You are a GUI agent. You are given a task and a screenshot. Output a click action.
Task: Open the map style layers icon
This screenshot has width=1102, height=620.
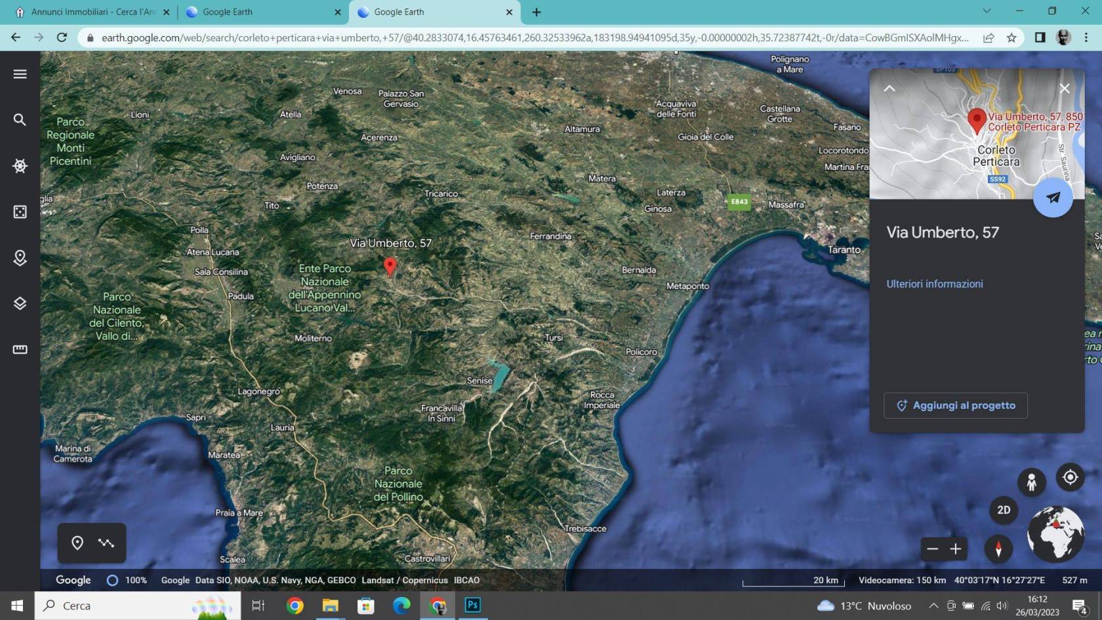(x=20, y=303)
